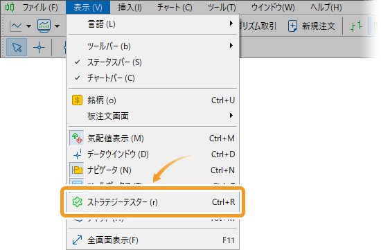381x250 pixels.
Task: Click the F11 shortcut text
Action: pos(229,240)
